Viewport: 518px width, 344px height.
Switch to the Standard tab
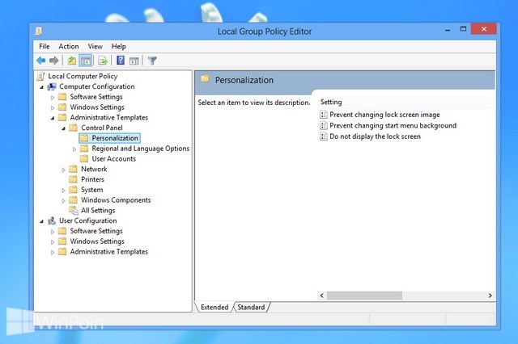(x=251, y=307)
